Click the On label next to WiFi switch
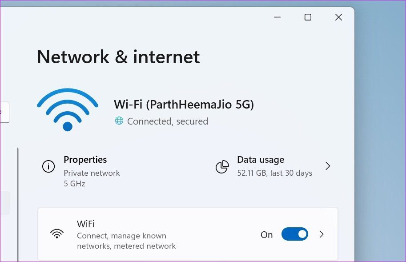The height and width of the screenshot is (262, 406). coord(266,235)
